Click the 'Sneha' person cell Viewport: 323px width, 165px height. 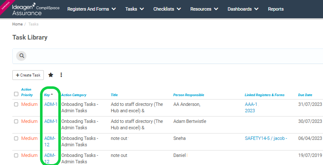pos(180,138)
